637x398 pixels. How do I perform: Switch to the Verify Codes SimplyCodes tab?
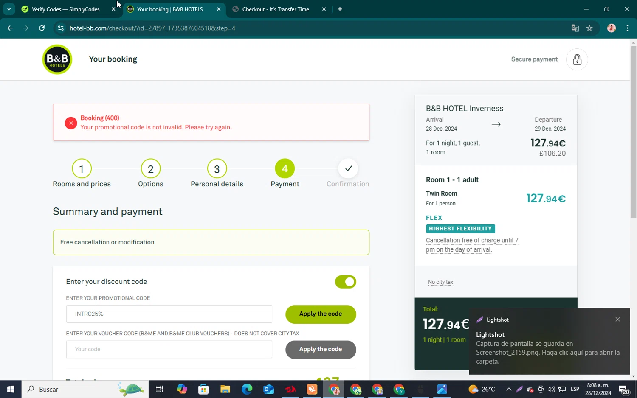pyautogui.click(x=66, y=9)
